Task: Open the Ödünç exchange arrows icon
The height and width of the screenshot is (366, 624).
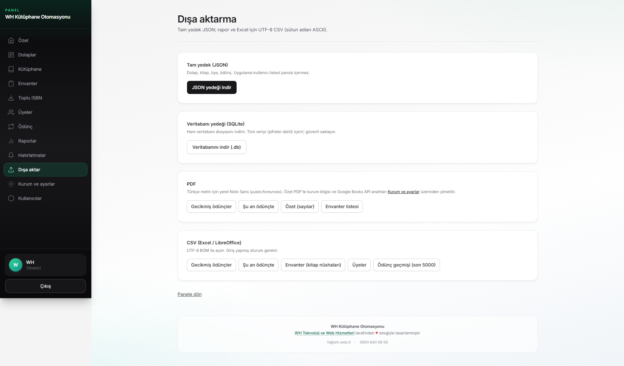Action: [11, 127]
